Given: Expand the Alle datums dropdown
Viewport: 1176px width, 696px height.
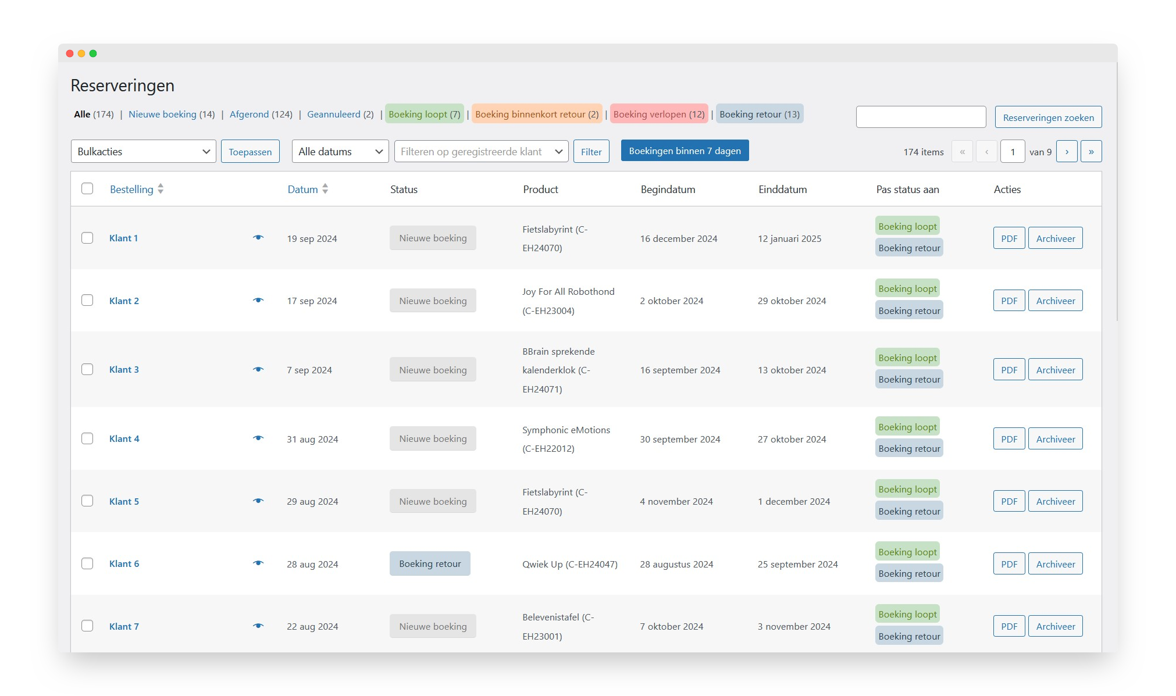Looking at the screenshot, I should [340, 152].
